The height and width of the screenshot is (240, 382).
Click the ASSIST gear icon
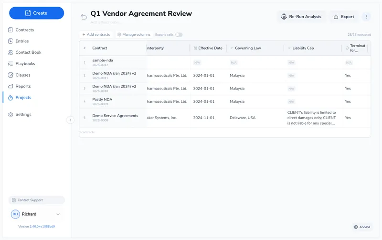tap(356, 227)
